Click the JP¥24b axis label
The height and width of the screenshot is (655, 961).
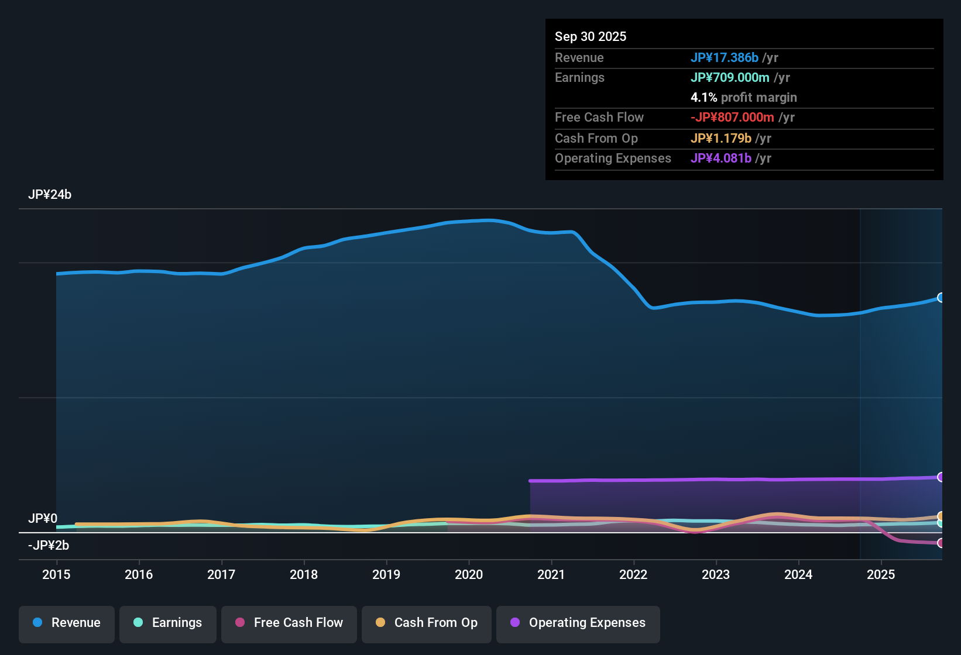pyautogui.click(x=50, y=194)
